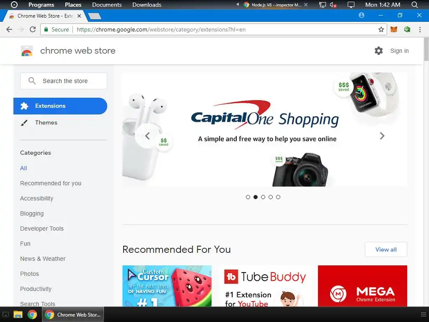429x322 pixels.
Task: Open the Blogging category
Action: (x=32, y=213)
